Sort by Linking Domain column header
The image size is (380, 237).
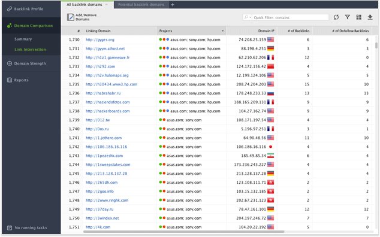pyautogui.click(x=98, y=31)
